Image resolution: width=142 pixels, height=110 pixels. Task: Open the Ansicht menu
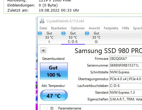pyautogui.click(x=94, y=28)
